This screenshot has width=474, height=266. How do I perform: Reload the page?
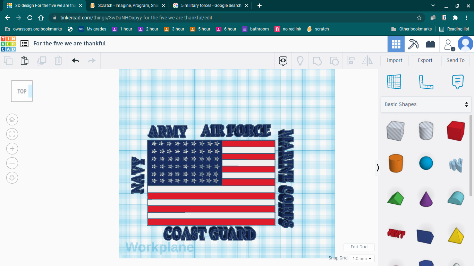[30, 18]
